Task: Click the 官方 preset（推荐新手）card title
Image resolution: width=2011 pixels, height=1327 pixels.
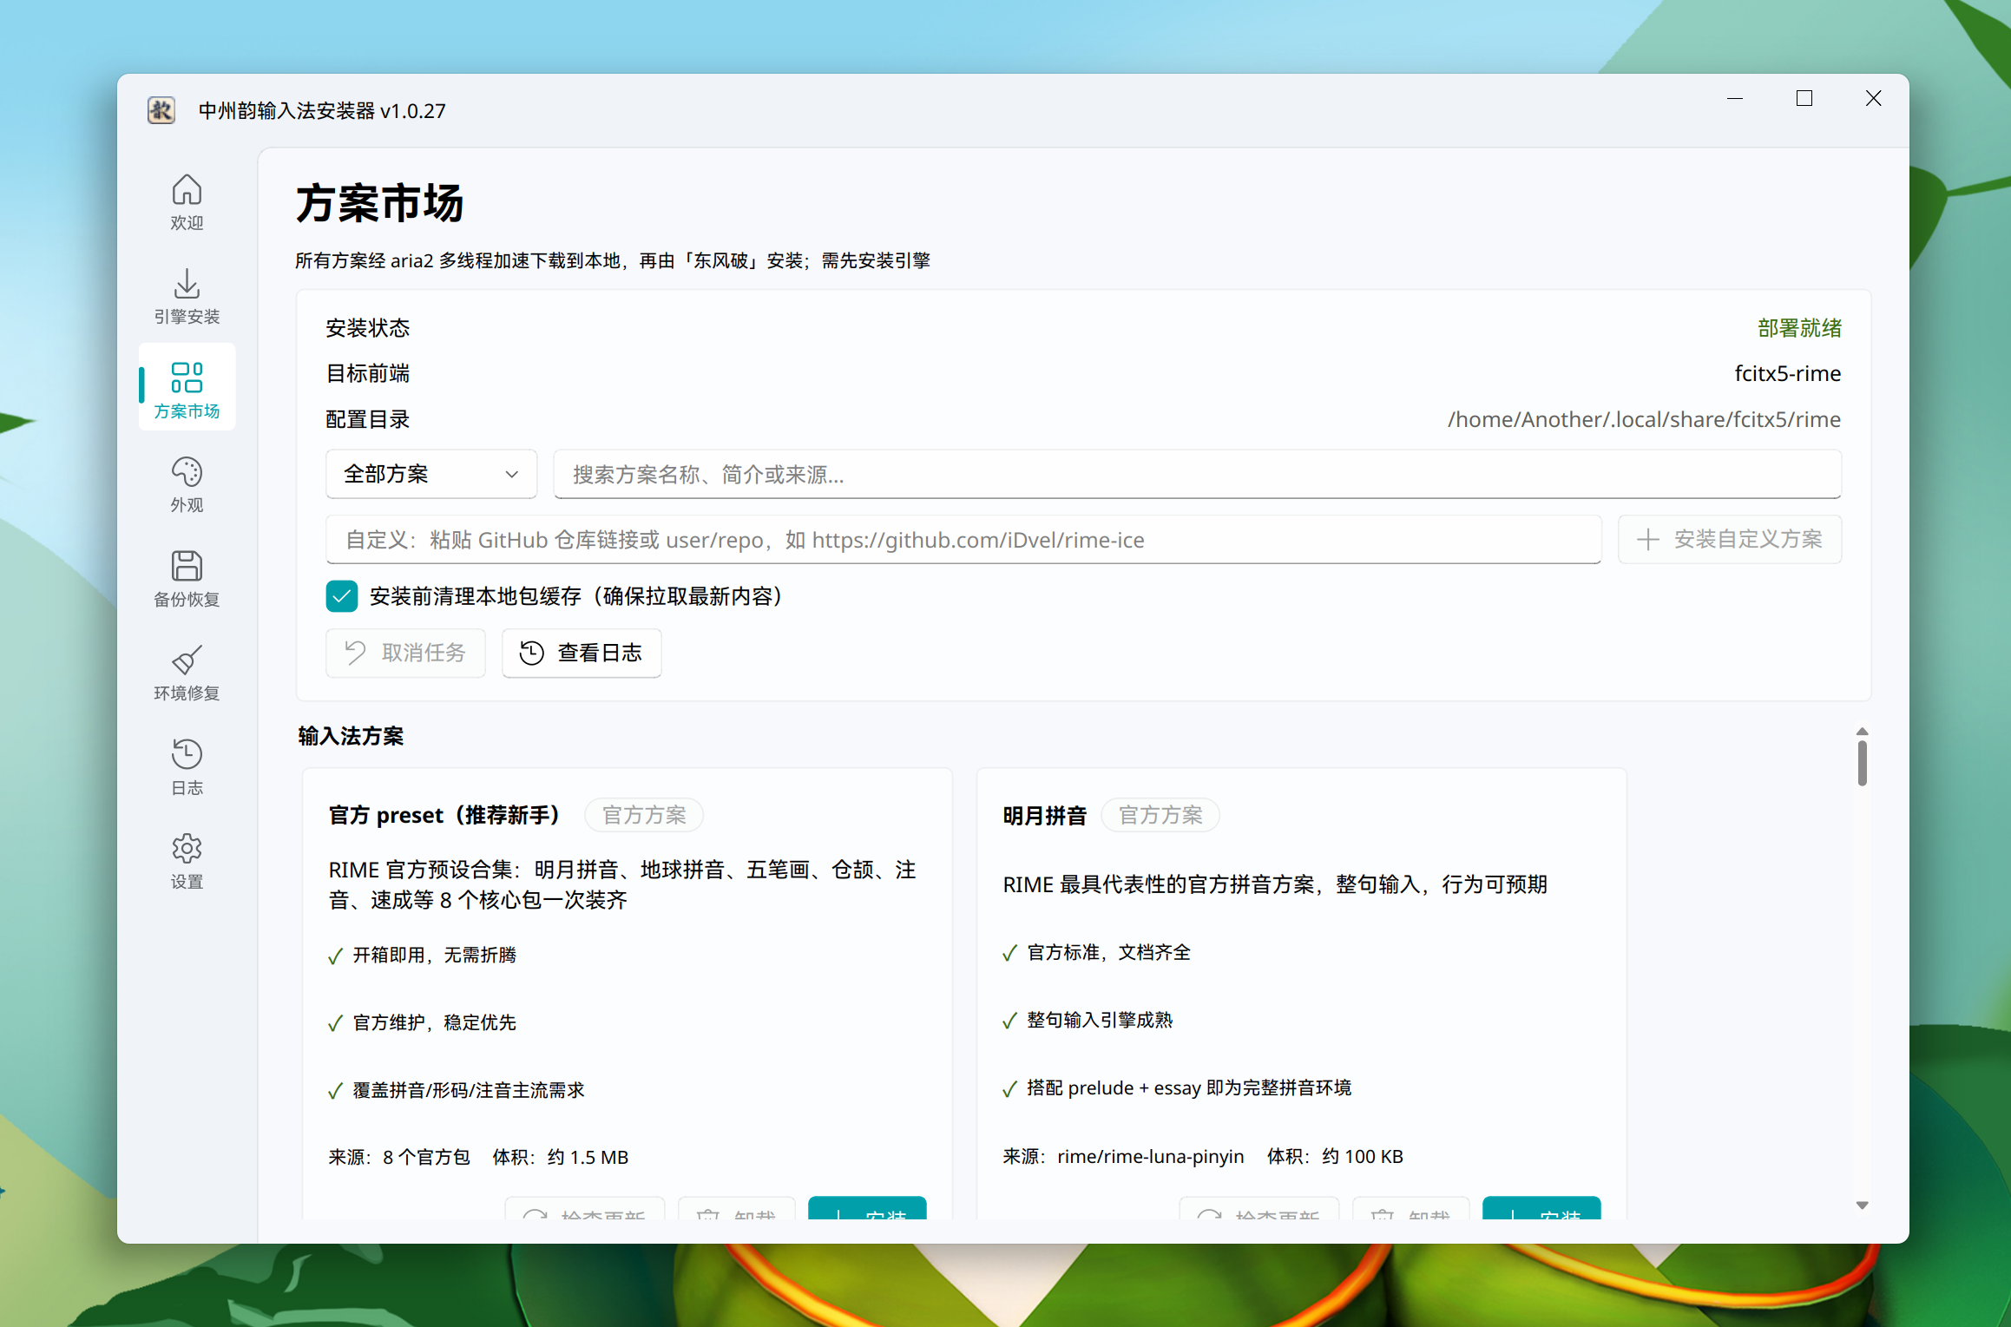Action: point(444,815)
